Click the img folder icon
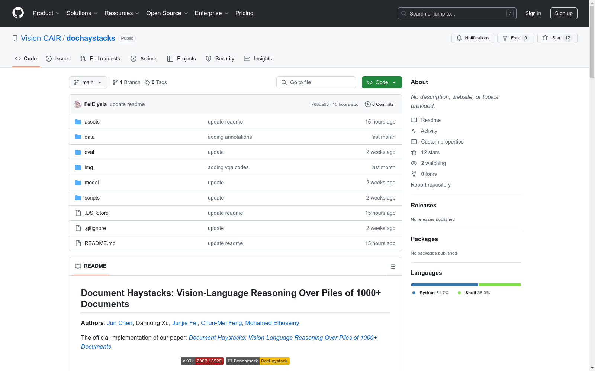 tap(78, 167)
